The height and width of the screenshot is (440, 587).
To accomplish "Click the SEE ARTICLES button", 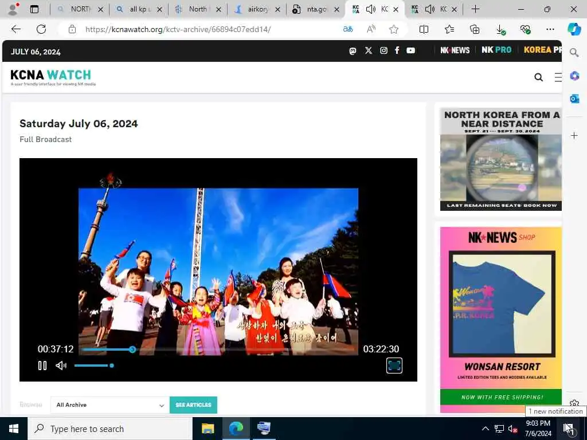I will pyautogui.click(x=193, y=405).
